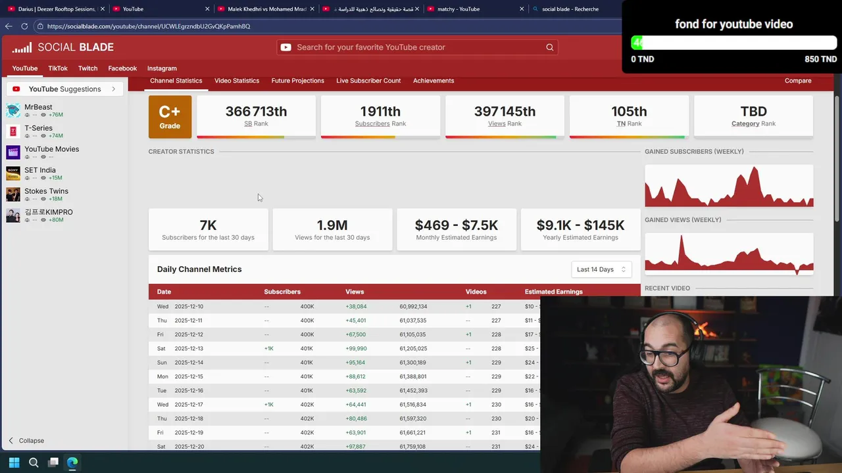Click the 1911th Subscribers Rank card
This screenshot has height=473, width=842.
coord(380,117)
